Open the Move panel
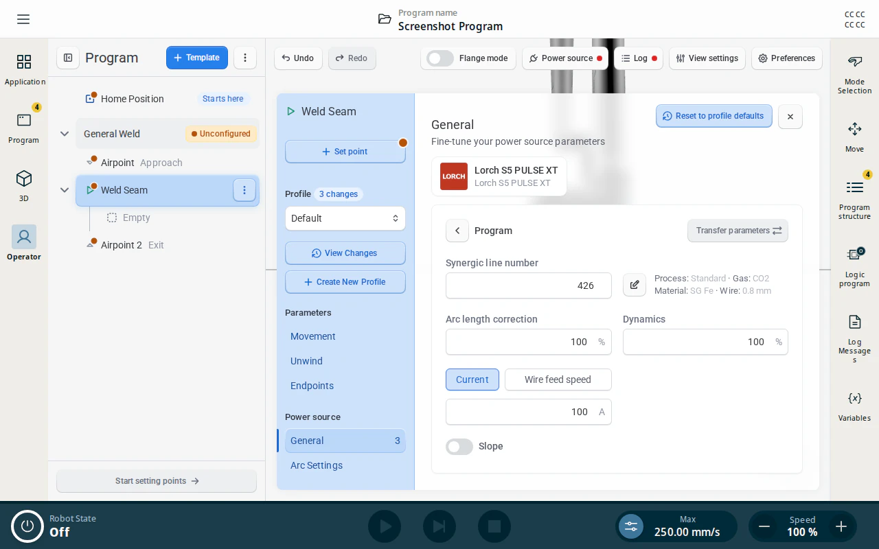 (854, 137)
